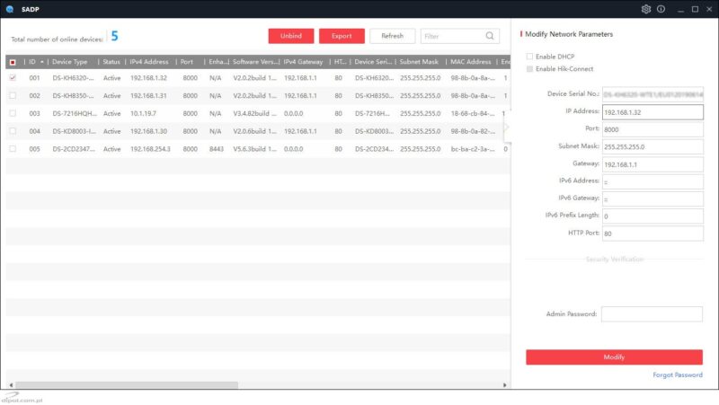
Task: Click the online devices count 5
Action: click(115, 36)
